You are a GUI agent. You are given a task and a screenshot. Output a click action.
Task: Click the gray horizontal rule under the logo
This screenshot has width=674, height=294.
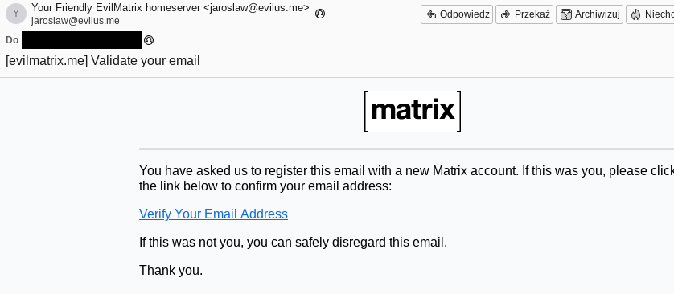point(407,149)
